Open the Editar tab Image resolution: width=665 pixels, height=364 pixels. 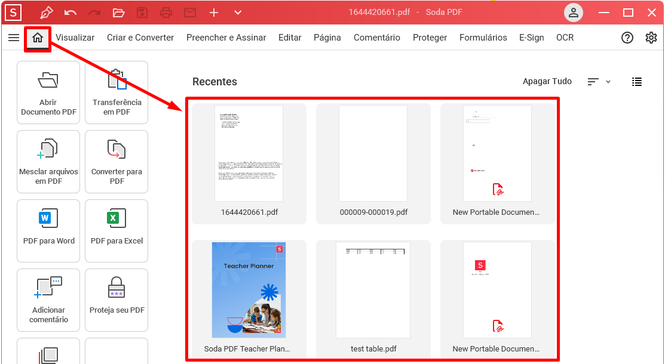tap(290, 38)
